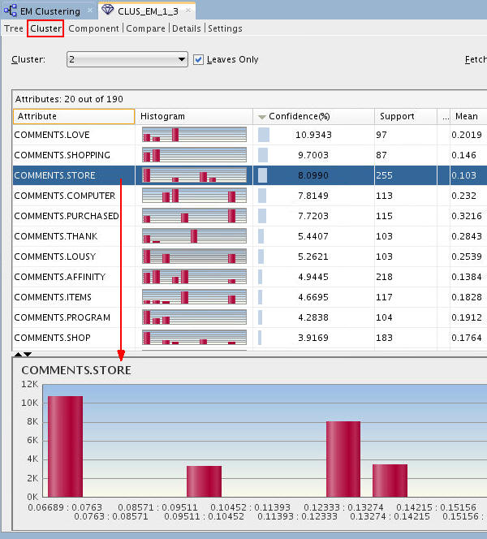Select the COMMENTS.COMPUTER row
487x539 pixels.
(249, 196)
